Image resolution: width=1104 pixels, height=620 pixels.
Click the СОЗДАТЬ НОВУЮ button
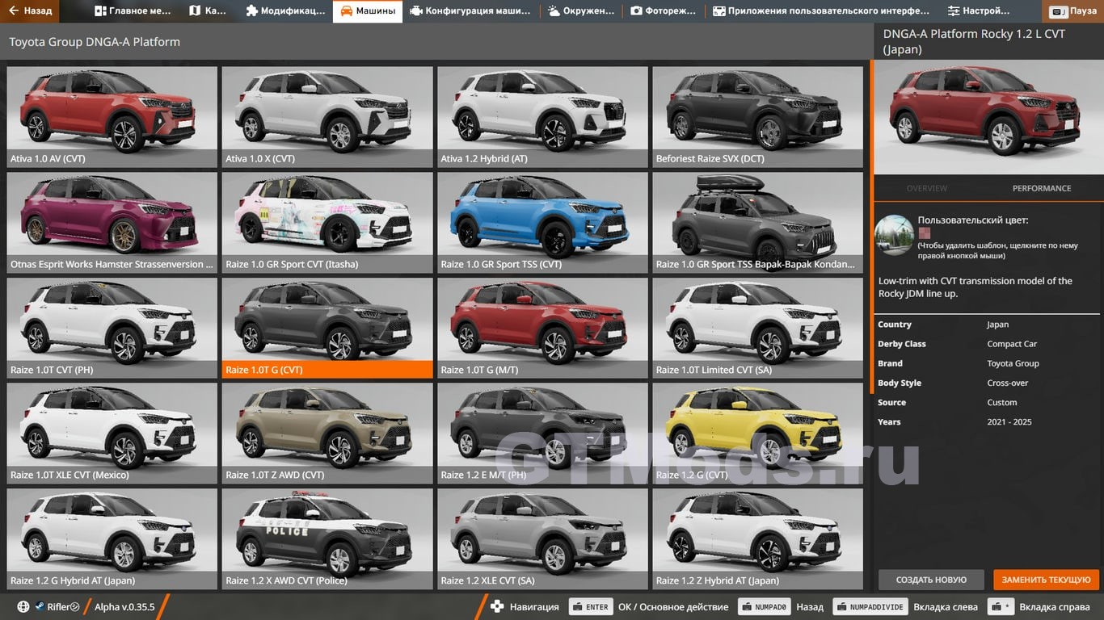click(931, 580)
